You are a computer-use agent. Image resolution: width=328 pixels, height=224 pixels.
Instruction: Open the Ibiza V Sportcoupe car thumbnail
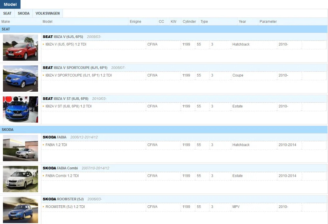tap(20, 79)
